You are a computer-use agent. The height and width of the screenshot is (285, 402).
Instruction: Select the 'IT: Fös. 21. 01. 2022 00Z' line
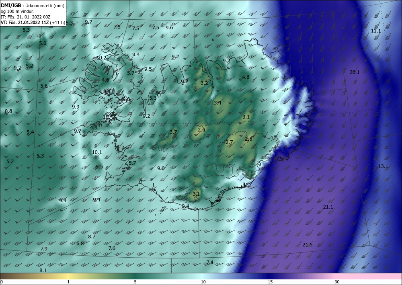[x=26, y=17]
